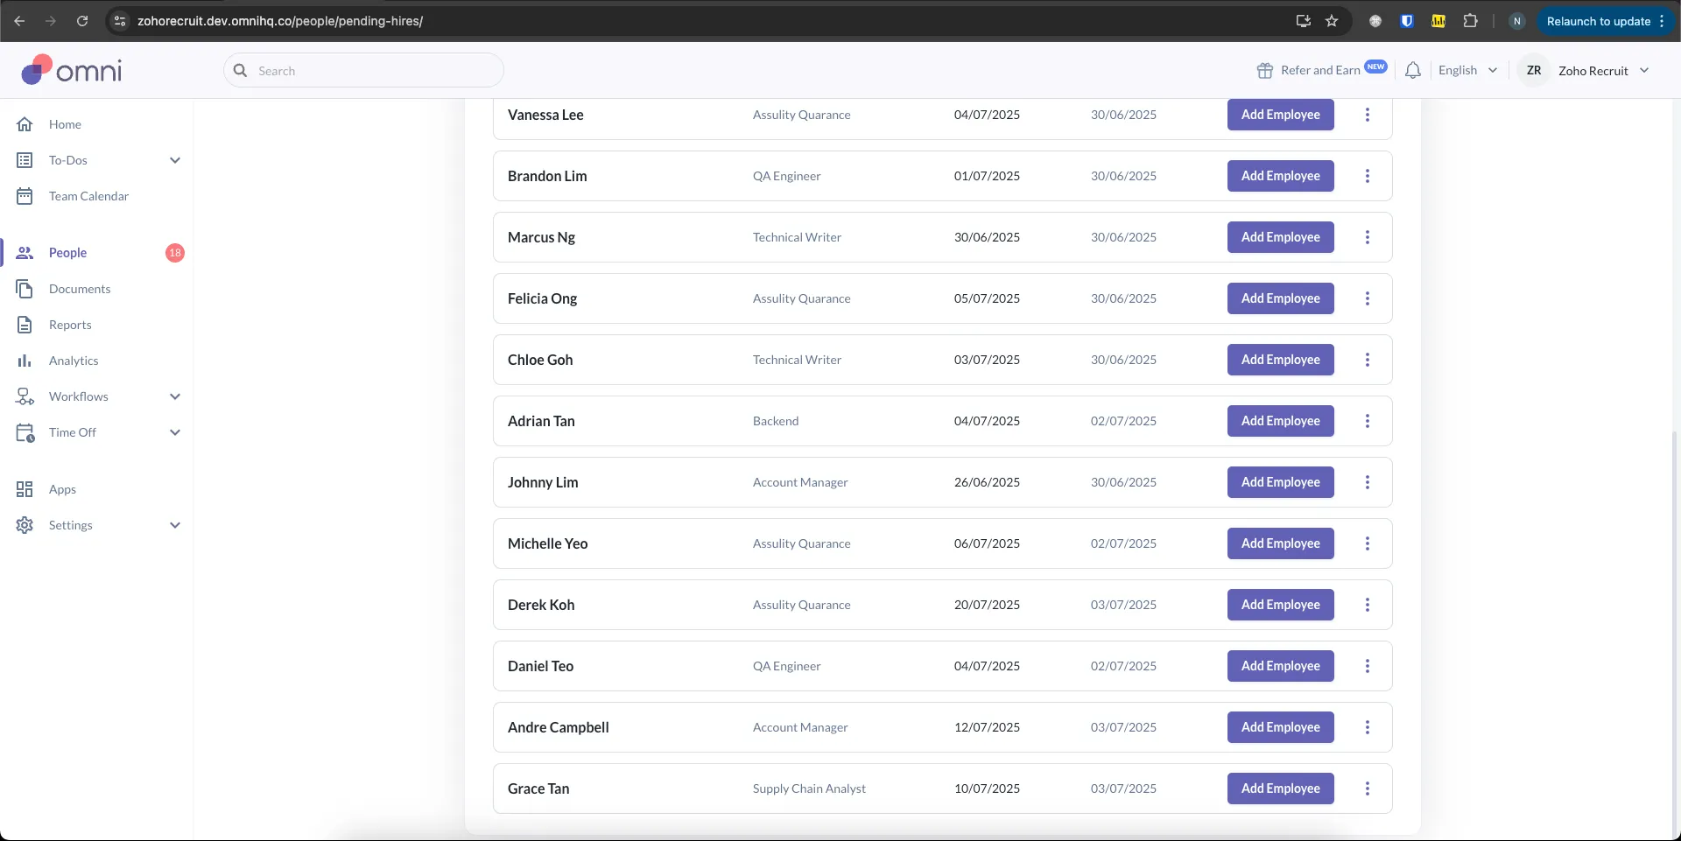Open Team Calendar page
This screenshot has height=841, width=1681.
[88, 196]
